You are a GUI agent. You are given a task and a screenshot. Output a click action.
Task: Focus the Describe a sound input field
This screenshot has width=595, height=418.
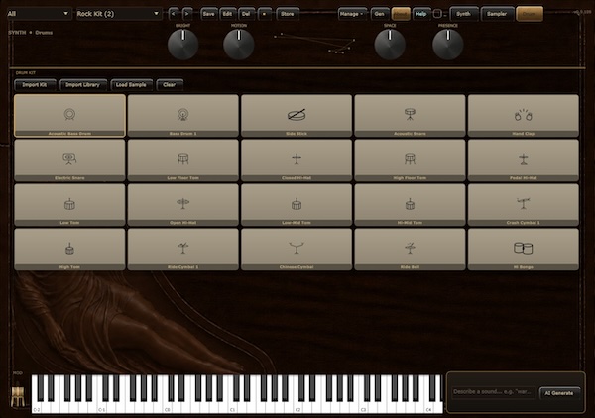(x=493, y=392)
